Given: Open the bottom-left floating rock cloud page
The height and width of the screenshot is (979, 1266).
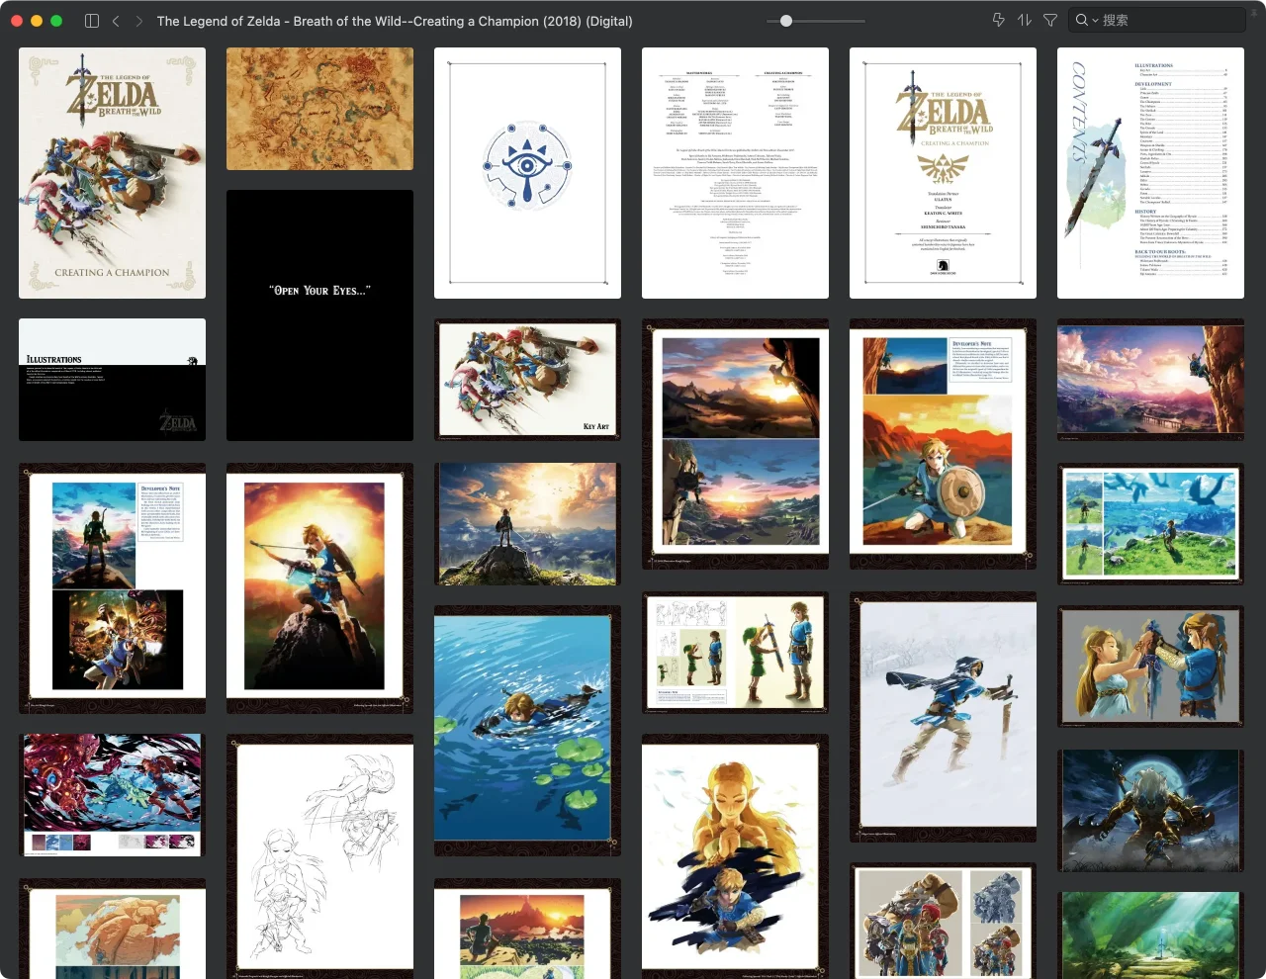Looking at the screenshot, I should pyautogui.click(x=113, y=929).
